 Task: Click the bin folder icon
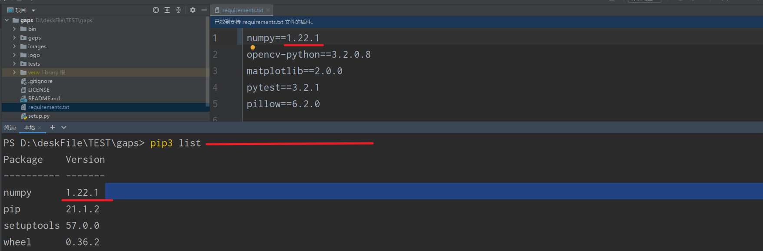(x=23, y=29)
